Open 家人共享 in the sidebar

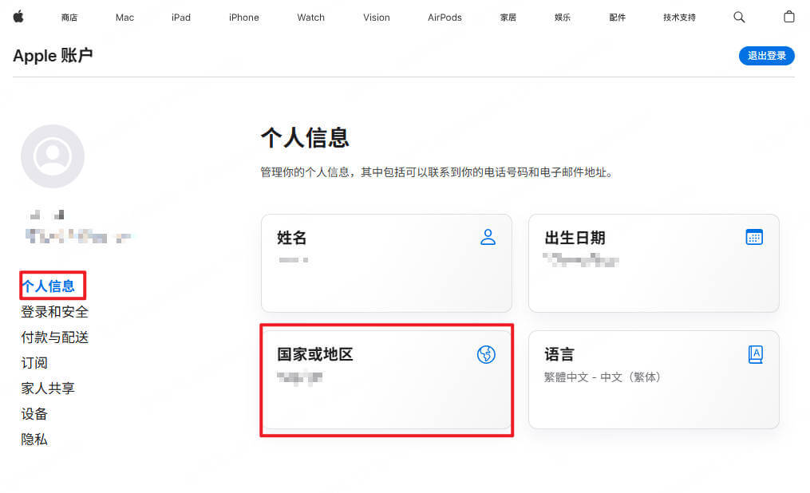tap(48, 388)
